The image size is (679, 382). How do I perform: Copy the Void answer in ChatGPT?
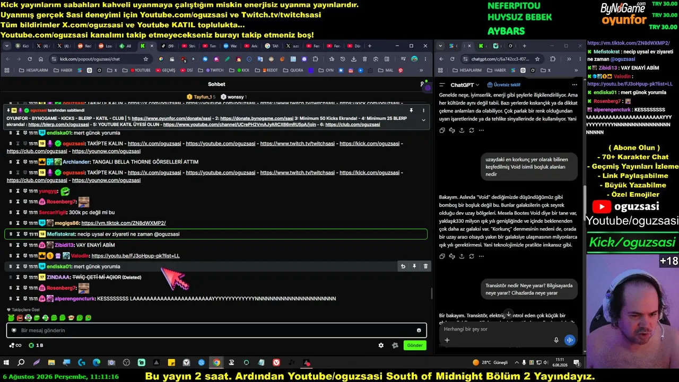click(442, 256)
